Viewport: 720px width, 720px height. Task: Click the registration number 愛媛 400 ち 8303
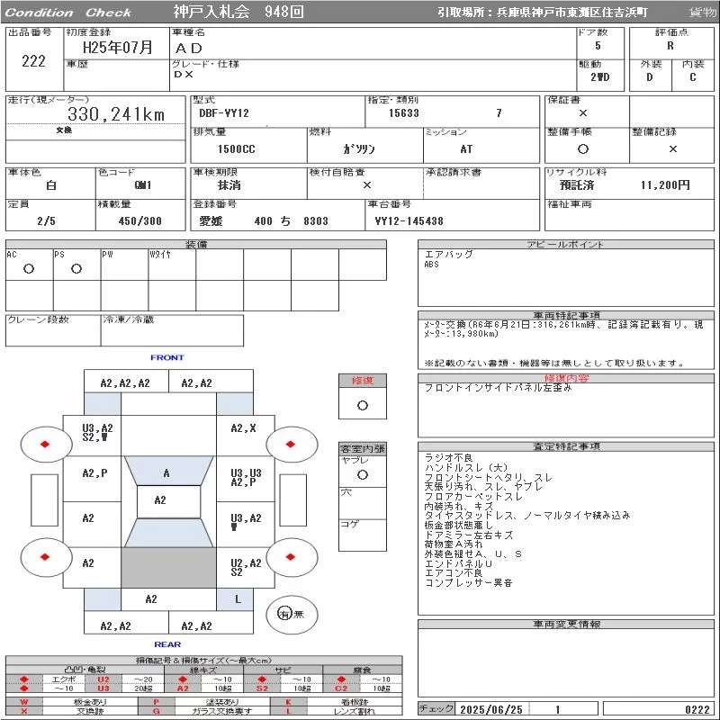264,220
